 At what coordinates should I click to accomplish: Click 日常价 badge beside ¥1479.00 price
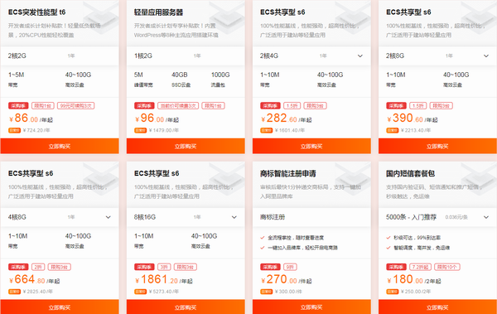coord(141,130)
